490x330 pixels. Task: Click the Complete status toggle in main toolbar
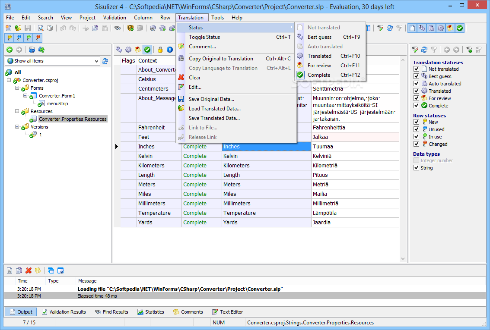pos(460,28)
